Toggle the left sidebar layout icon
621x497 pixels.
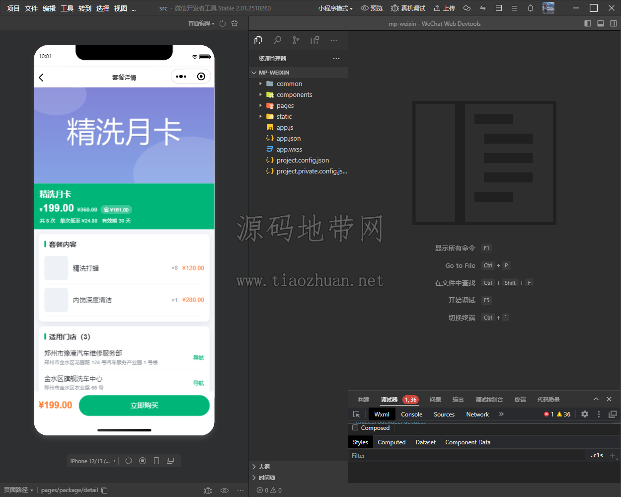pos(588,23)
